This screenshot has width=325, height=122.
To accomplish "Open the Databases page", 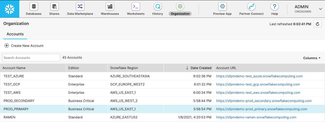I will click(34, 9).
